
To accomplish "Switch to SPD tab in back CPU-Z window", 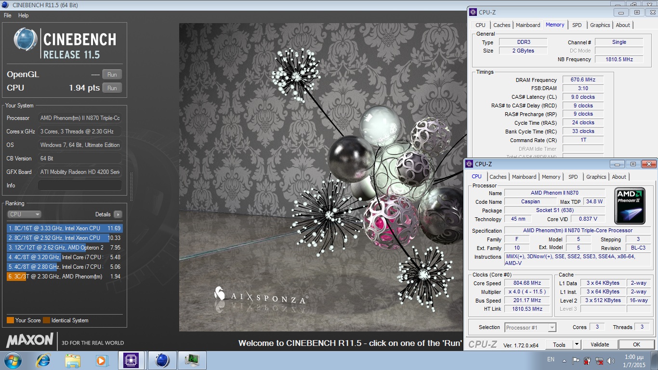I will tap(577, 25).
